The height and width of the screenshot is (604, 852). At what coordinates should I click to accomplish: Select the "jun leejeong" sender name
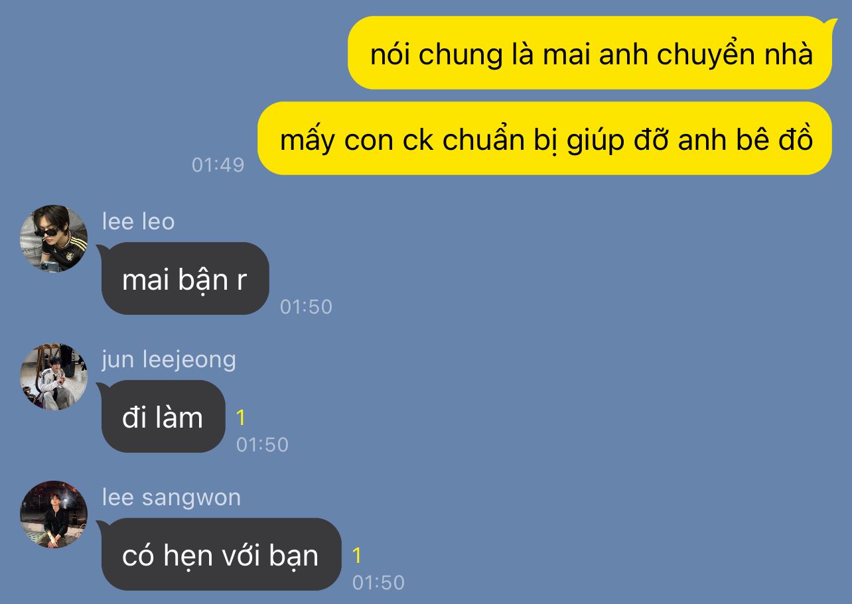pyautogui.click(x=169, y=360)
